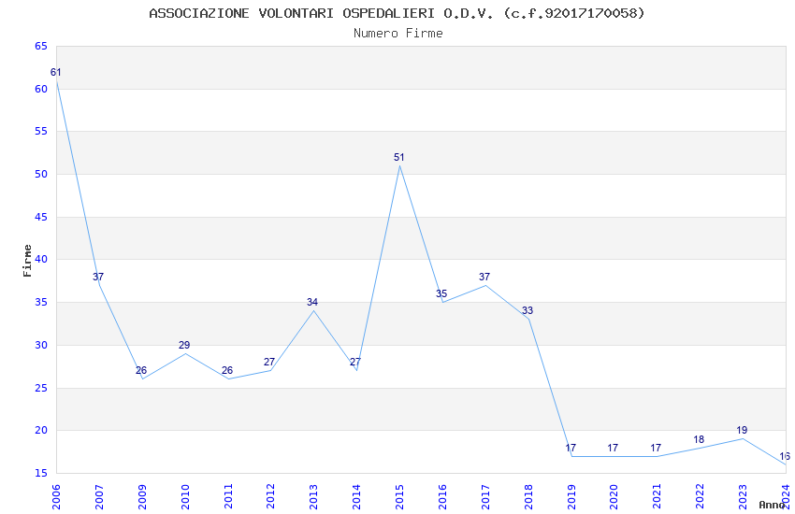Click y-axis tick label 60
795x514 pixels.
pyautogui.click(x=41, y=89)
